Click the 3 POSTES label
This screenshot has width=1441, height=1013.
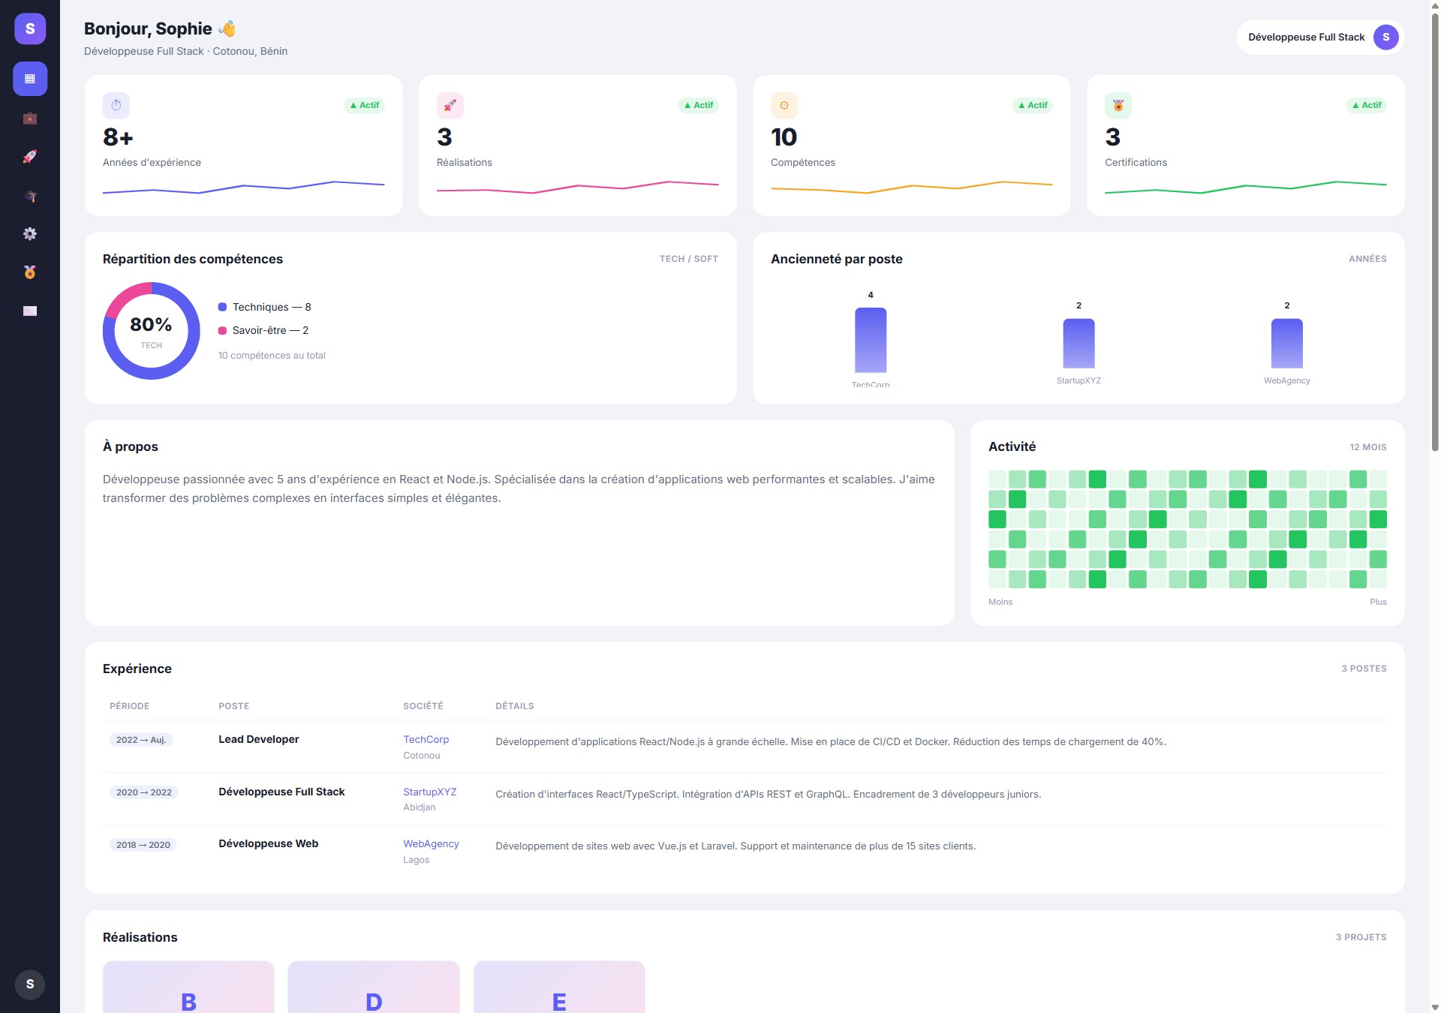1364,669
